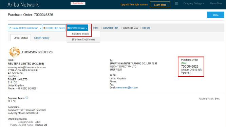The image size is (226, 127).
Task: Click the S9 2BU postcode text
Action: click(113, 75)
